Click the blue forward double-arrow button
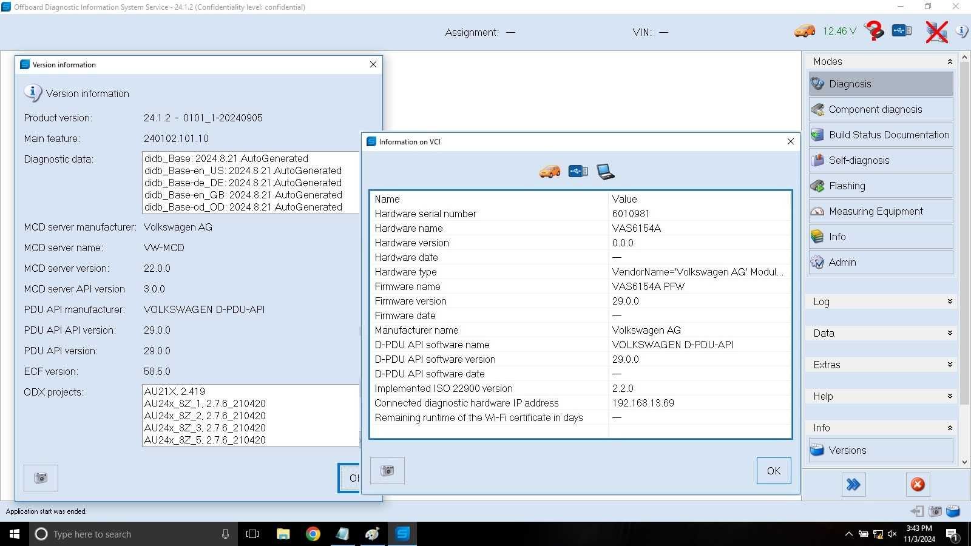Screen dimensions: 971x546 point(853,485)
